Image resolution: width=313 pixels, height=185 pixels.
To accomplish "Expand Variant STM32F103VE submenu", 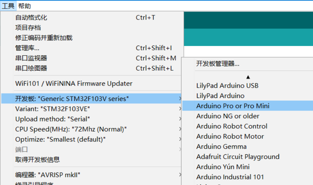I will pos(91,109).
